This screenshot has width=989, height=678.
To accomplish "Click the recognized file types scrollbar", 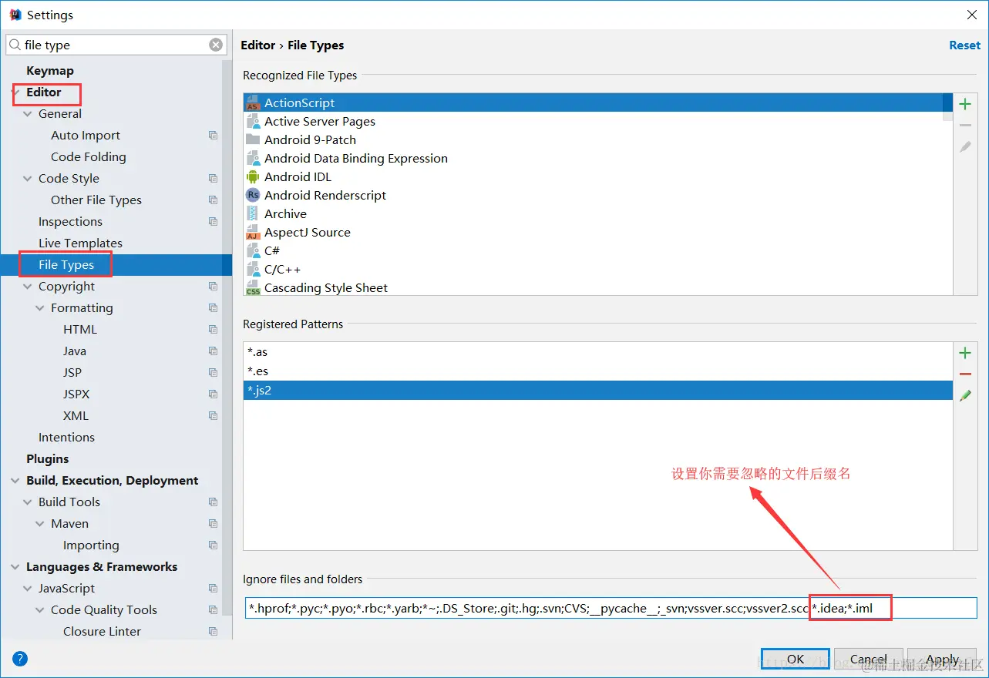I will point(947,107).
